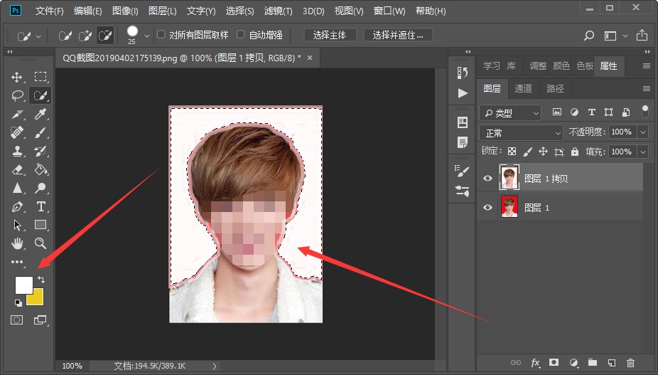Select the Lasso tool

tap(17, 95)
